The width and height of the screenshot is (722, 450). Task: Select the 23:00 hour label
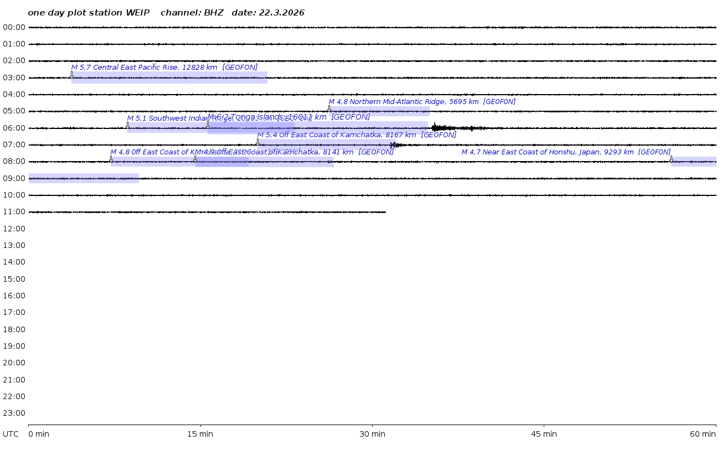(14, 413)
